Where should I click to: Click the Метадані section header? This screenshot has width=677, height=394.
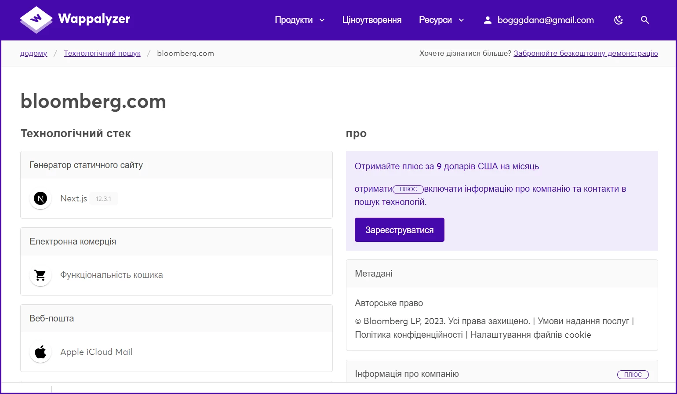[374, 274]
